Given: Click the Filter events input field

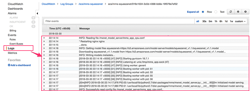Looking at the screenshot, I should coord(119,21).
